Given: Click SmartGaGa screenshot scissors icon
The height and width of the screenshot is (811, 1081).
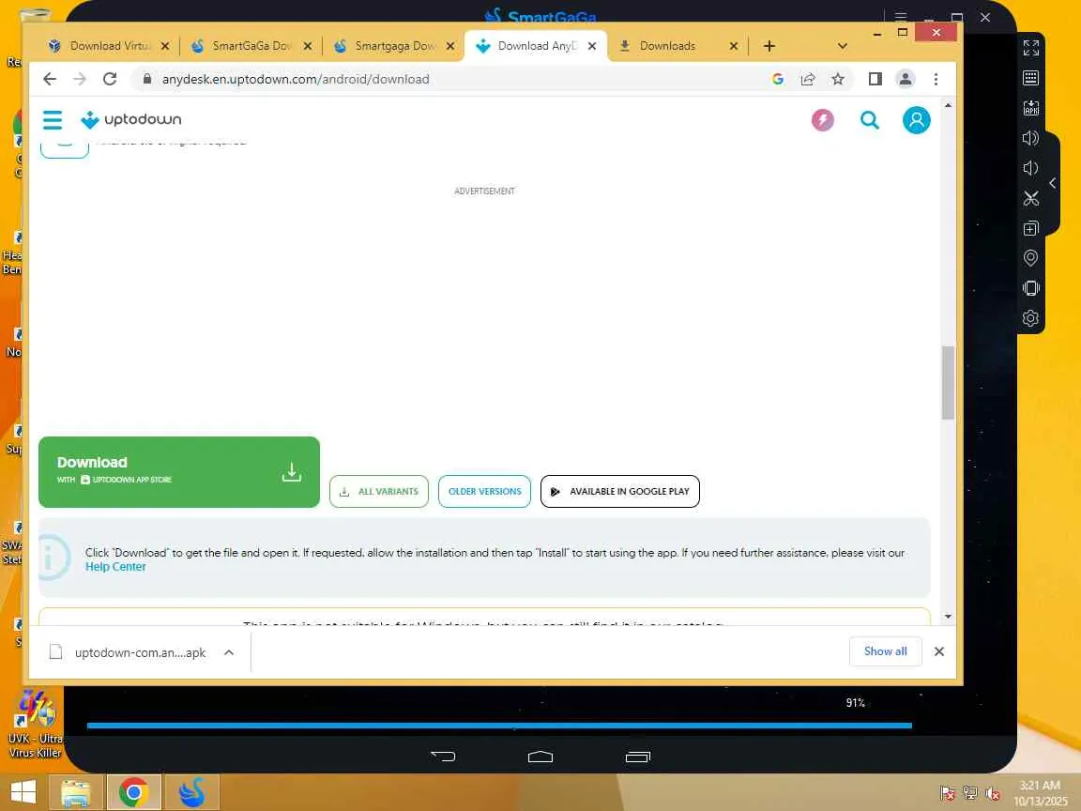Looking at the screenshot, I should point(1030,199).
